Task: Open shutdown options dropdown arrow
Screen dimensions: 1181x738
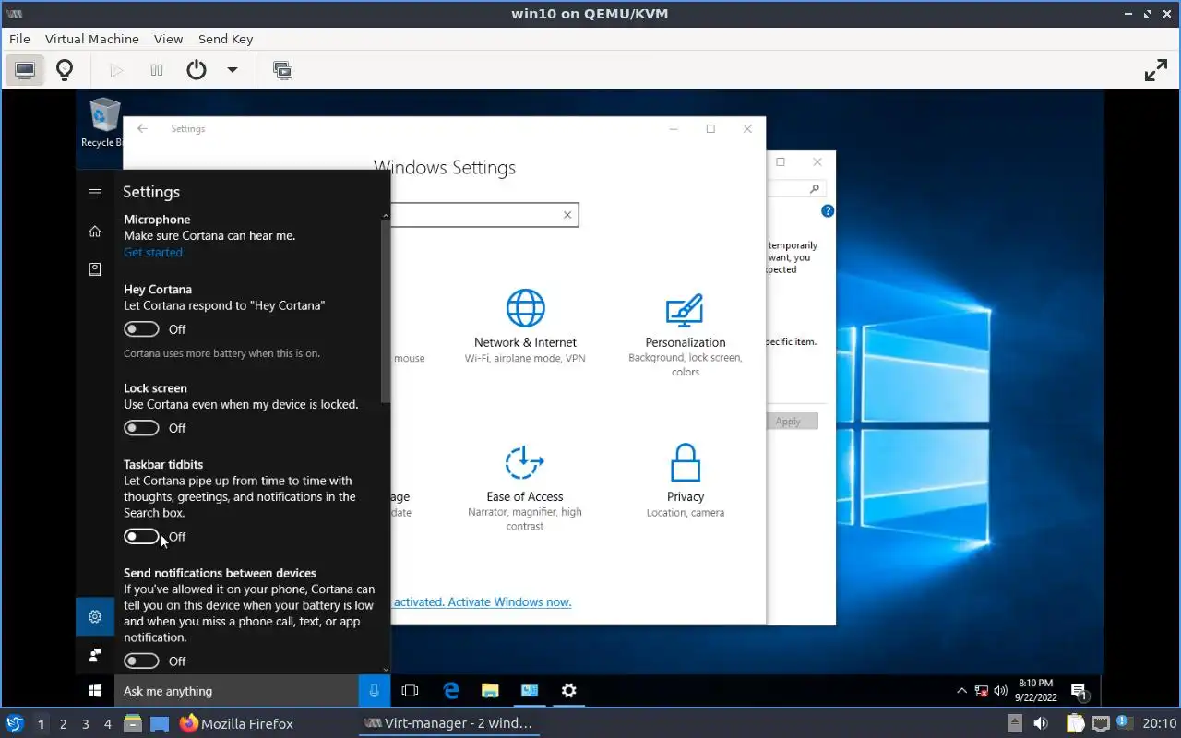Action: click(233, 70)
